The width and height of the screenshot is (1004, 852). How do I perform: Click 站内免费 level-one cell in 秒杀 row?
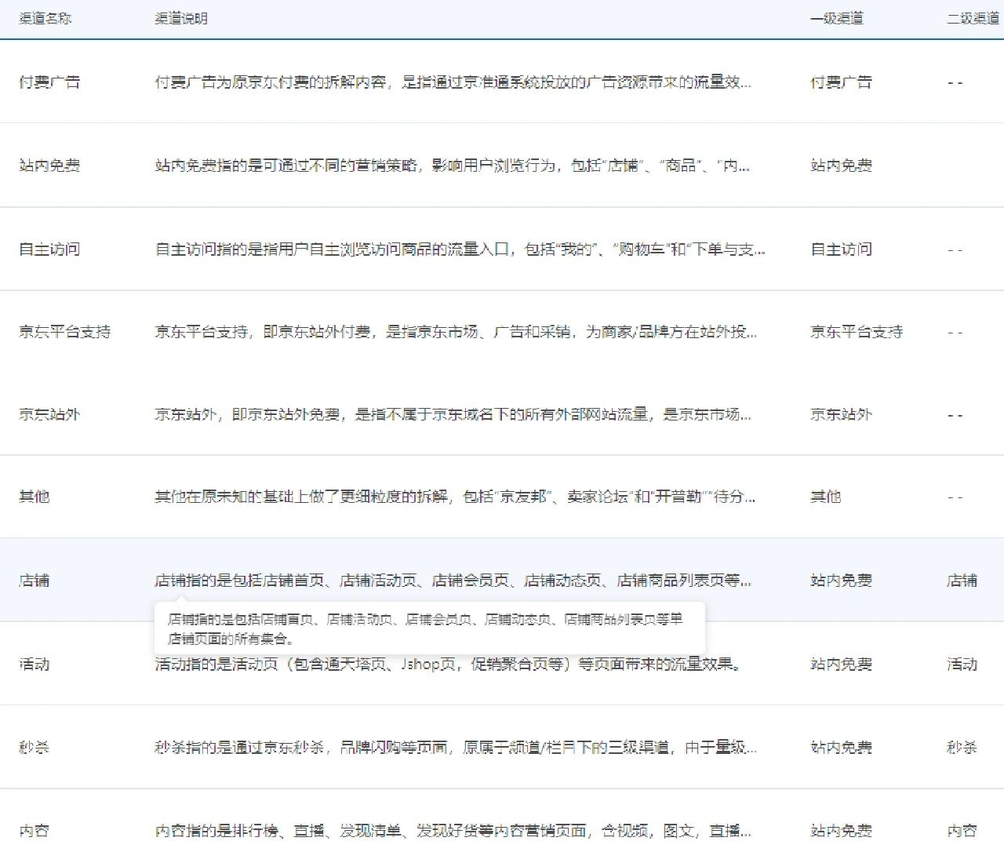(x=841, y=748)
